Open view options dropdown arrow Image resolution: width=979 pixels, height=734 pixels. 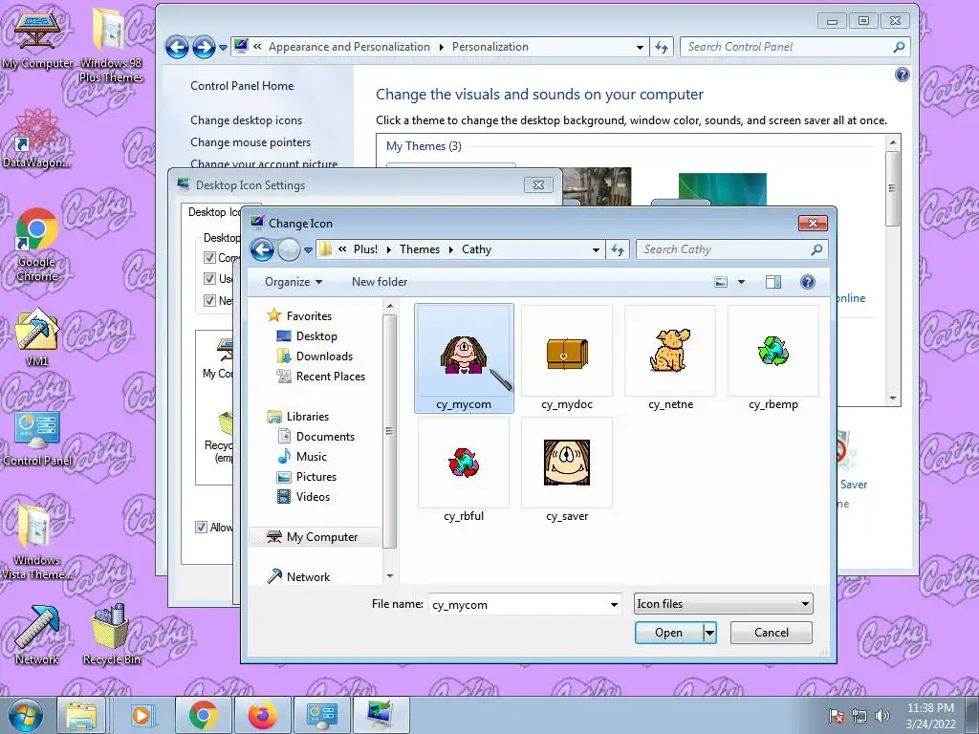(742, 282)
